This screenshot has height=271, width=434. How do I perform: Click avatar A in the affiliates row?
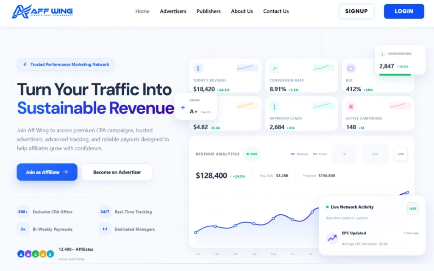[x=21, y=254]
